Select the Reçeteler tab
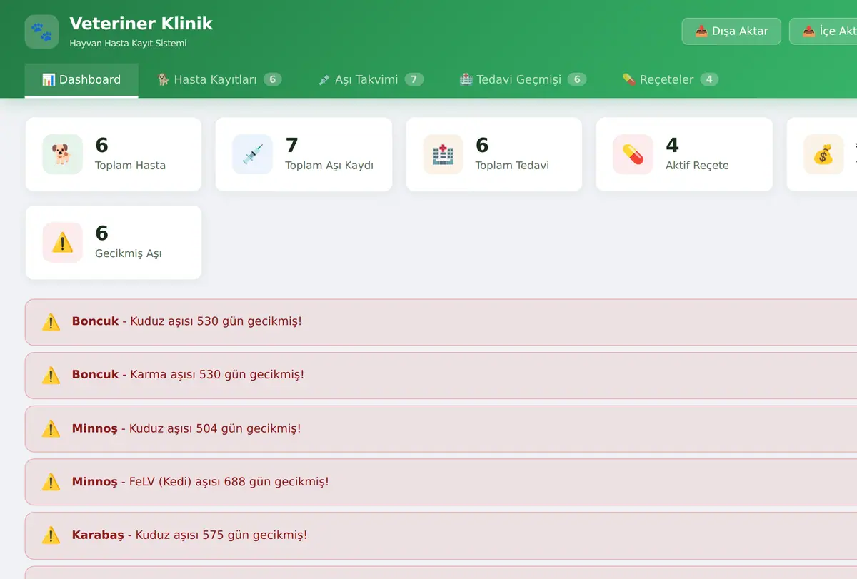 point(670,79)
